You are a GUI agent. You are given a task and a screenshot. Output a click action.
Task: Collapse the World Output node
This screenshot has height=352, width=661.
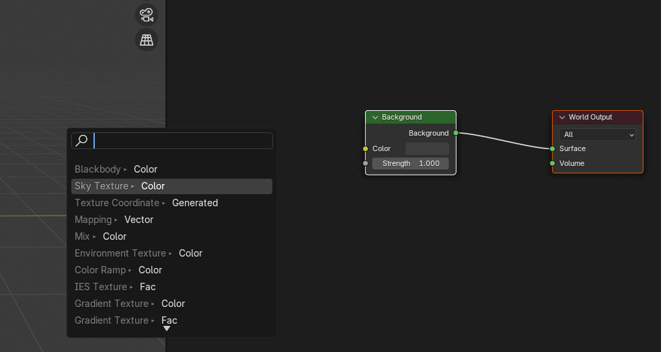tap(562, 118)
